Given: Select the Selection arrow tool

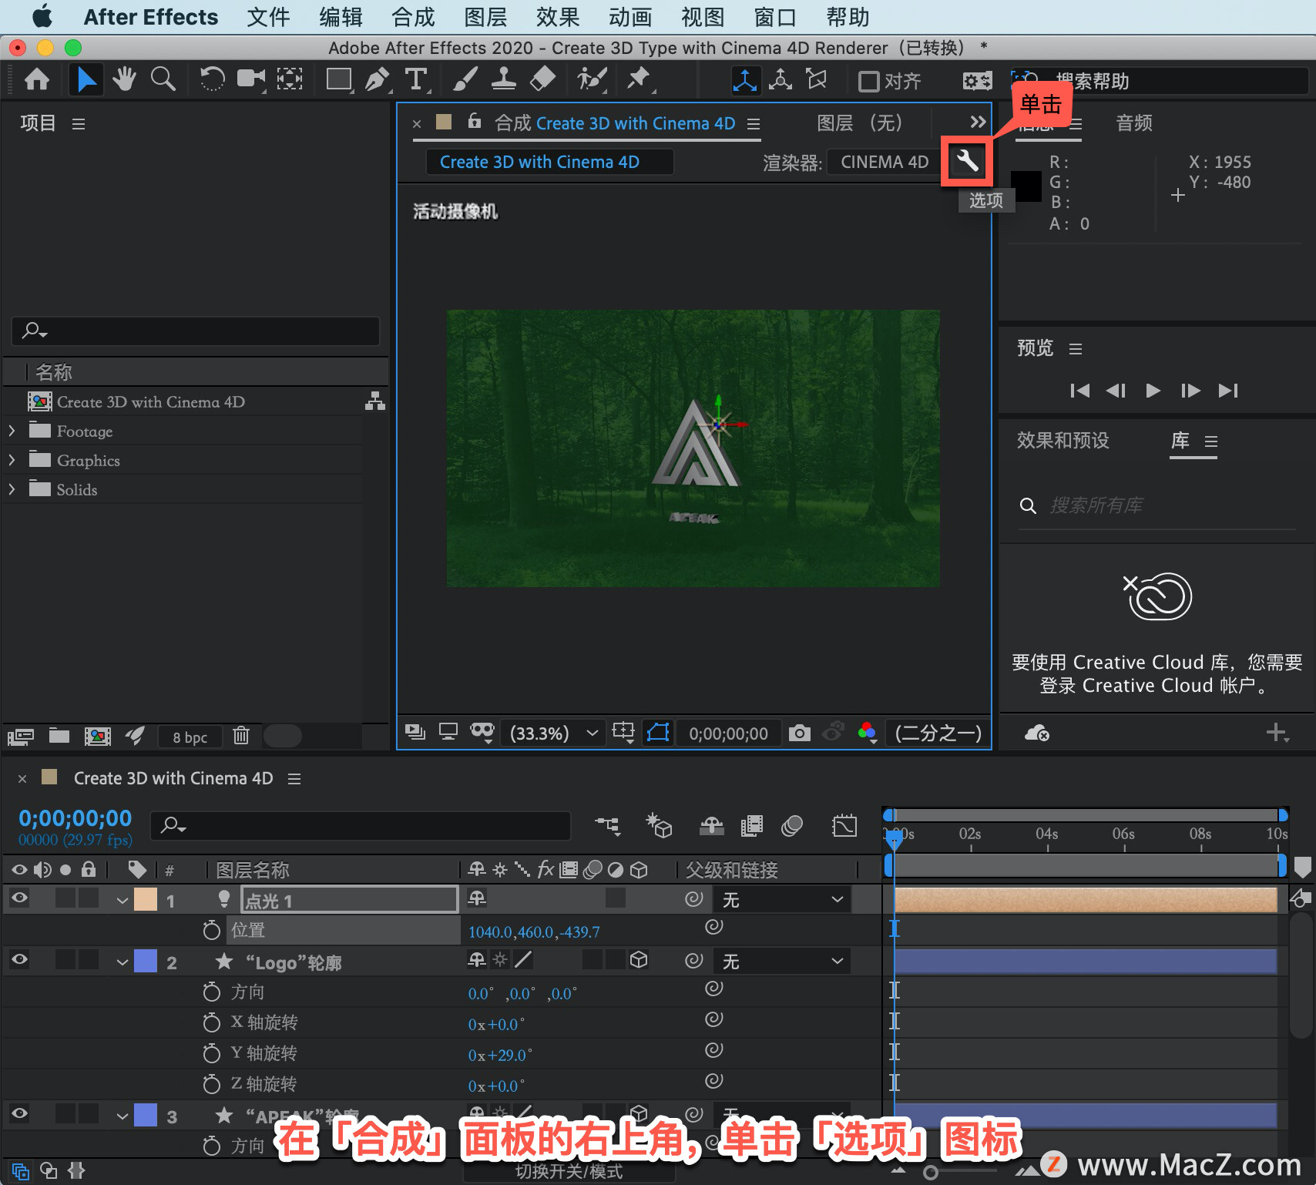Looking at the screenshot, I should click(86, 79).
